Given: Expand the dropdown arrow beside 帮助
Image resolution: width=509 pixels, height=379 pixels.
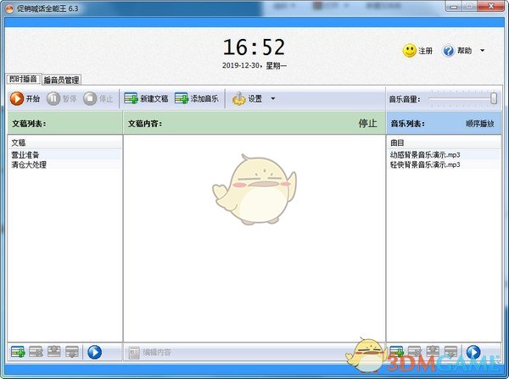Looking at the screenshot, I should point(483,50).
